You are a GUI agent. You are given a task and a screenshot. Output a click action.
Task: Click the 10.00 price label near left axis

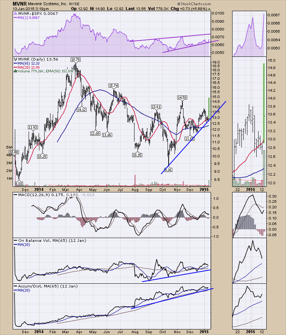(x=14, y=152)
